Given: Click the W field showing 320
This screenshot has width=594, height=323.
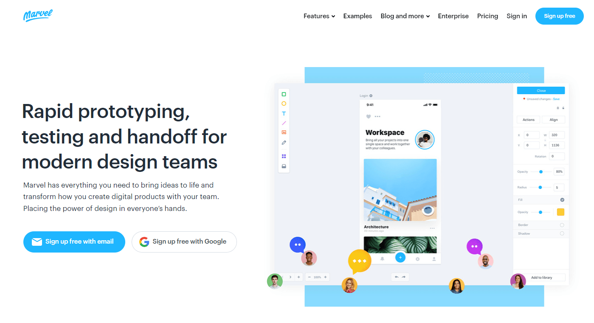Looking at the screenshot, I should [557, 135].
